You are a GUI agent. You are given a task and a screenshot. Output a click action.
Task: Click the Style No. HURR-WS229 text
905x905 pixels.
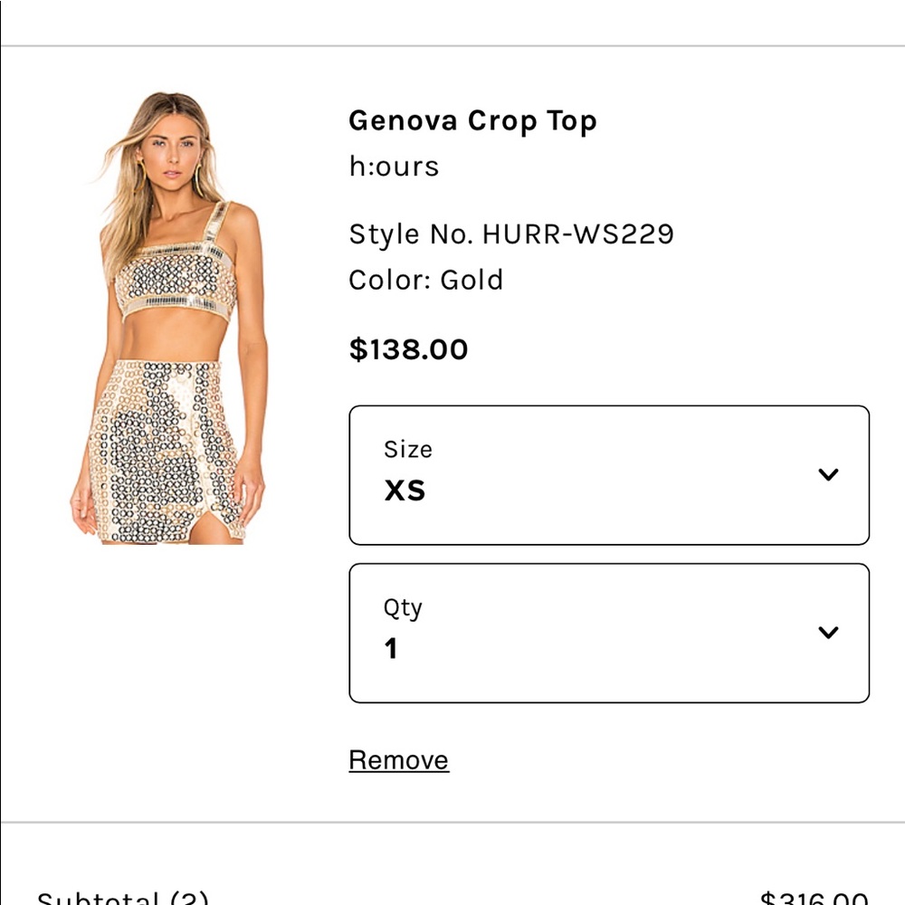point(511,234)
